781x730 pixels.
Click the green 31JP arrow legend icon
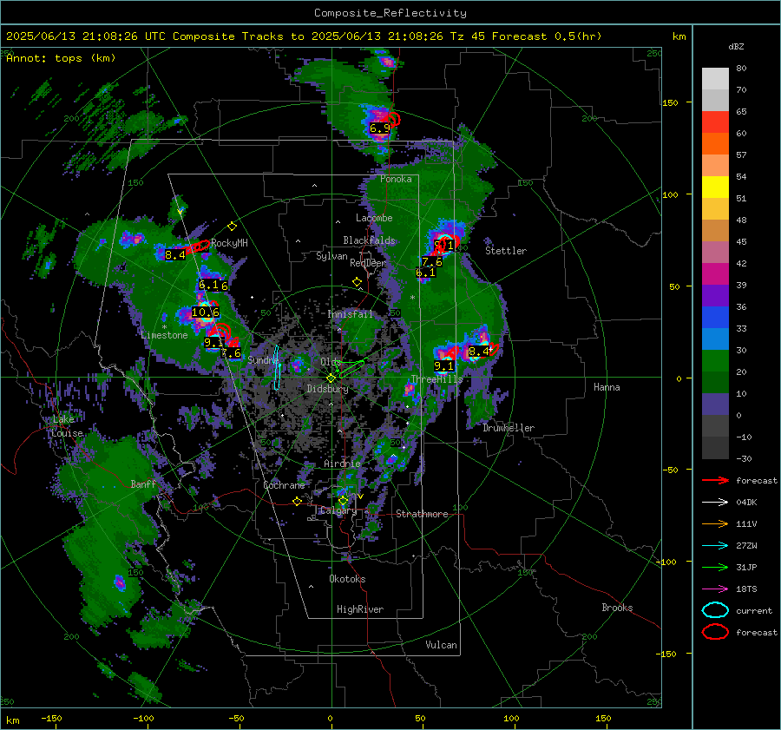[x=715, y=567]
